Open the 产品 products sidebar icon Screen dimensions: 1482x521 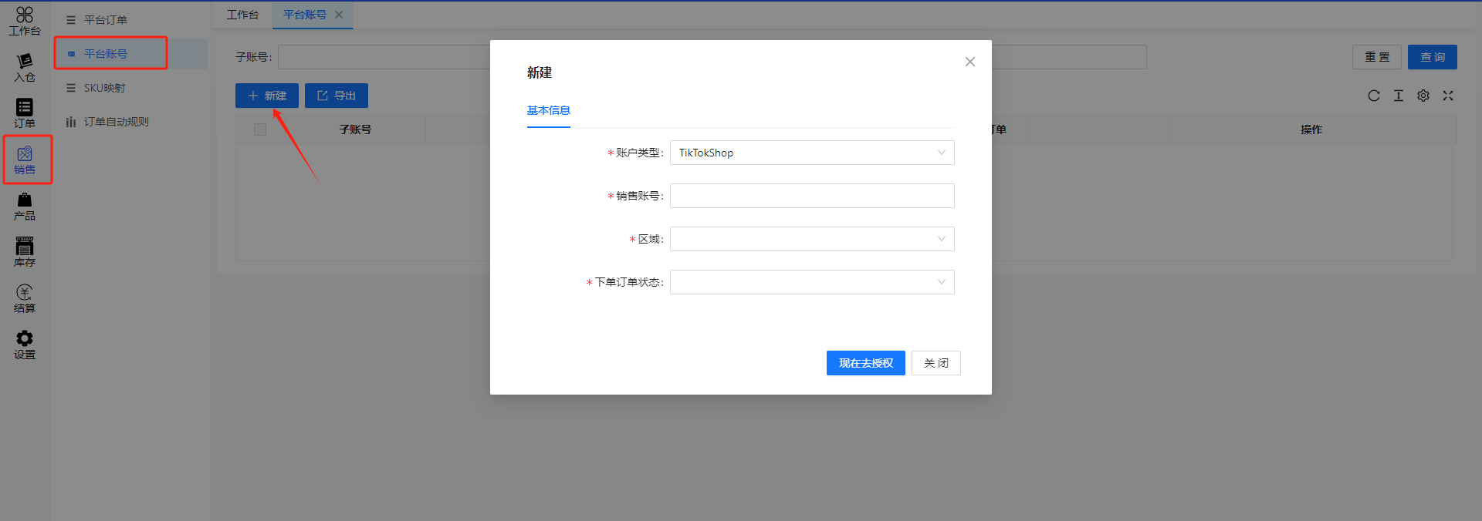point(25,207)
